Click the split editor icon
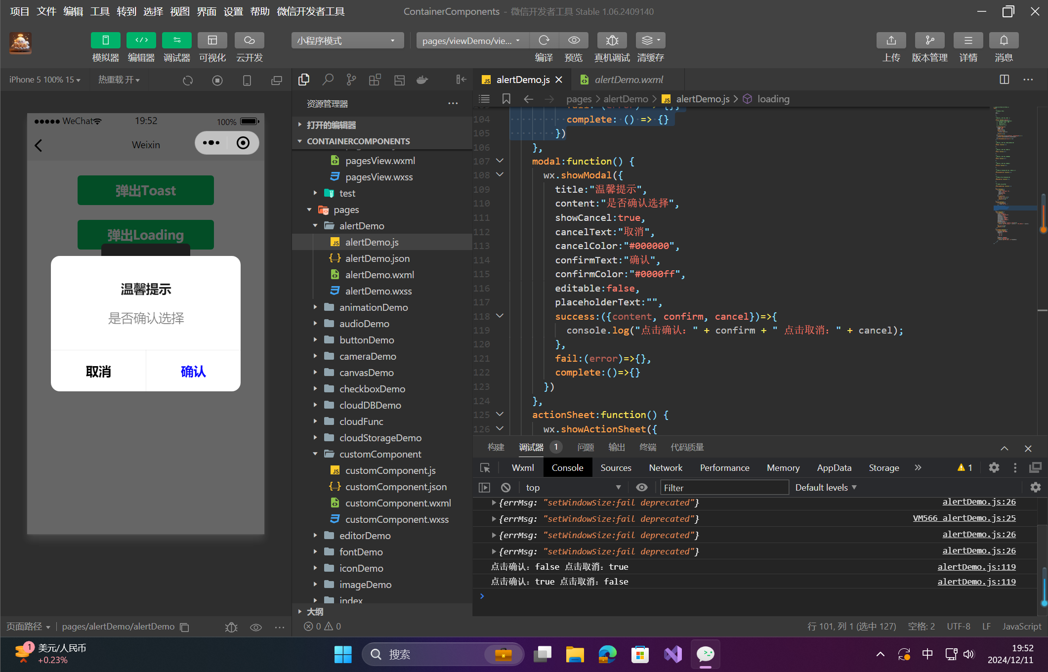Viewport: 1048px width, 672px height. pyautogui.click(x=1004, y=80)
